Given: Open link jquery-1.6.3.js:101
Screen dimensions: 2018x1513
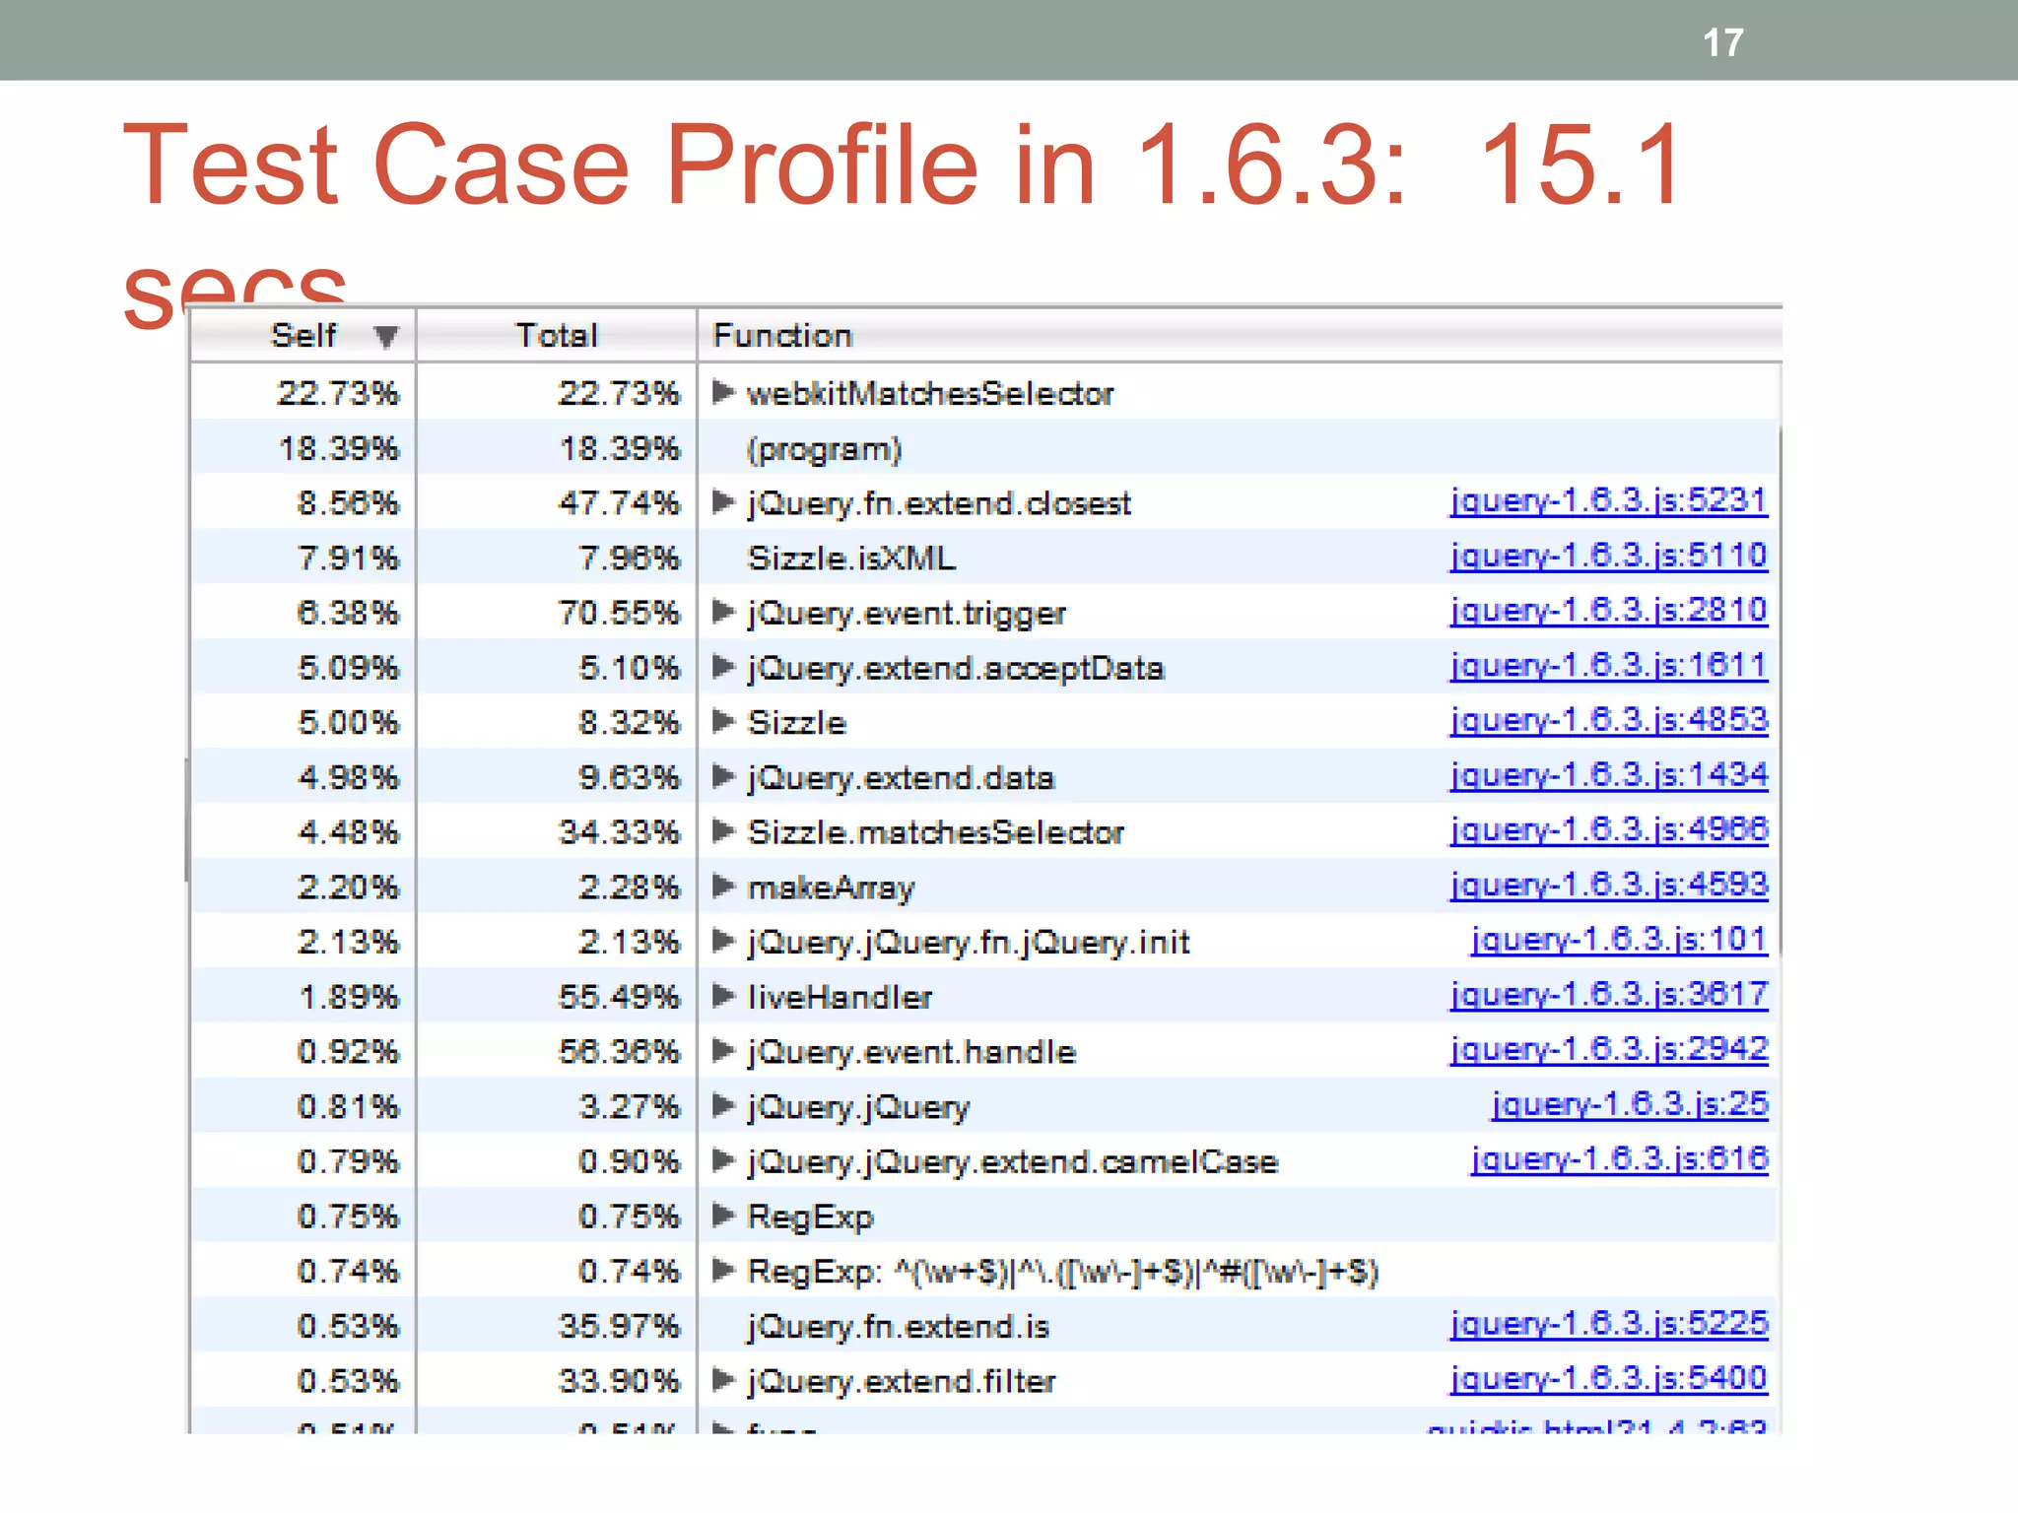Looking at the screenshot, I should (1619, 941).
